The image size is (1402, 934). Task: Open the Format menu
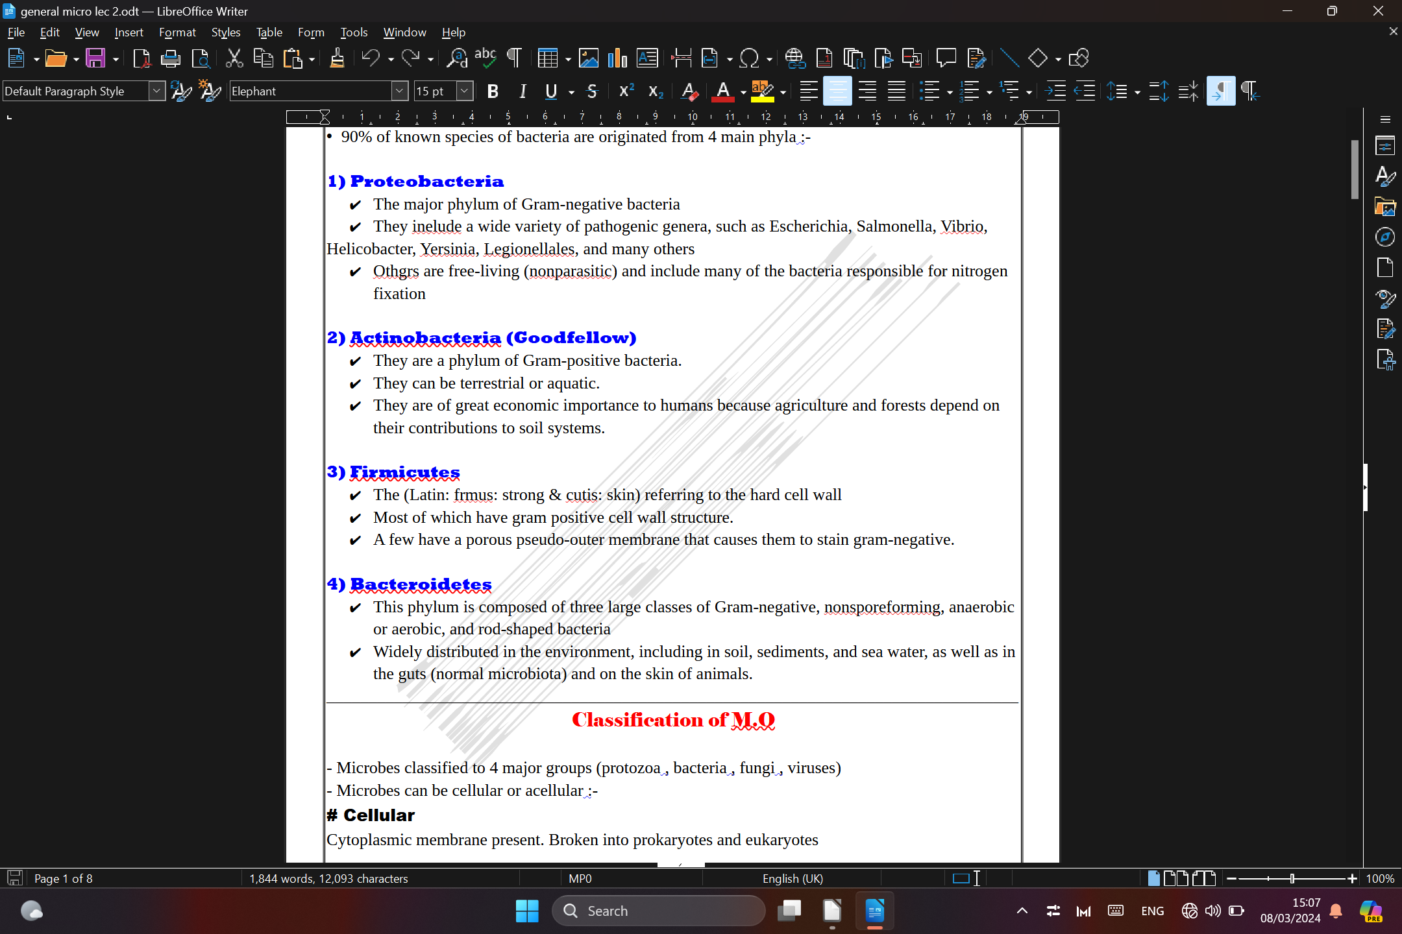[177, 32]
